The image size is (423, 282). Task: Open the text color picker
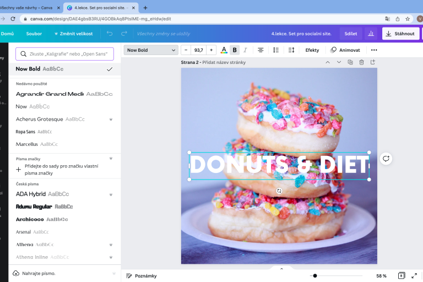[x=224, y=50]
